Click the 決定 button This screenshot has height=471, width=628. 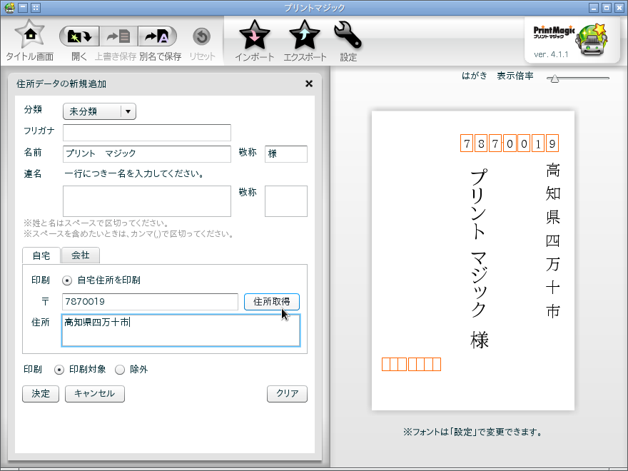(x=41, y=394)
